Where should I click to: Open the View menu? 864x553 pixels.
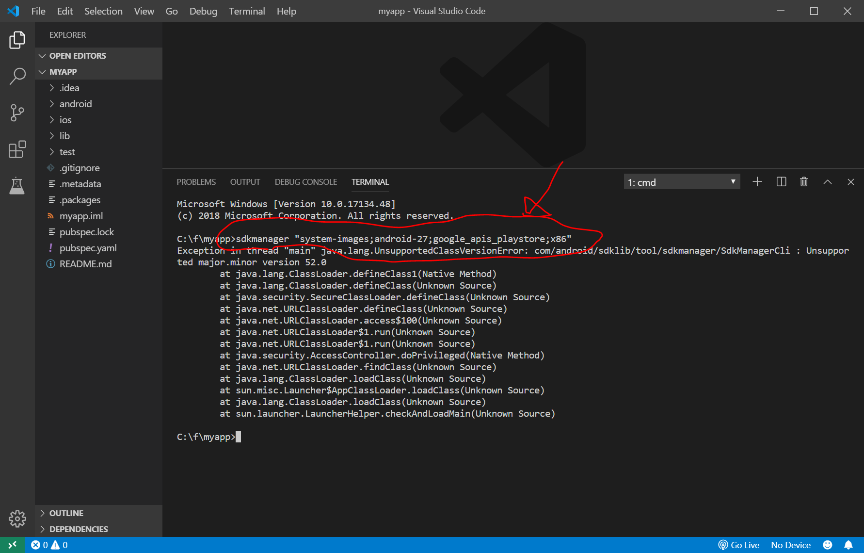click(x=144, y=11)
